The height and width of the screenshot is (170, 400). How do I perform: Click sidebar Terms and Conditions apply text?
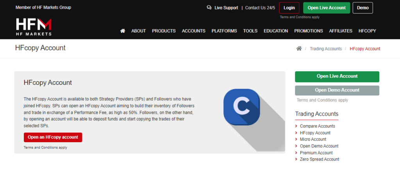coord(322,100)
